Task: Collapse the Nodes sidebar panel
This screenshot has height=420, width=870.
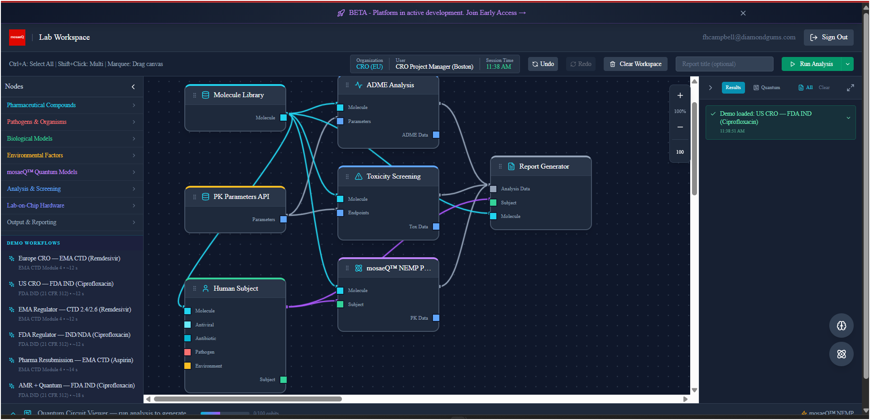Action: 133,87
